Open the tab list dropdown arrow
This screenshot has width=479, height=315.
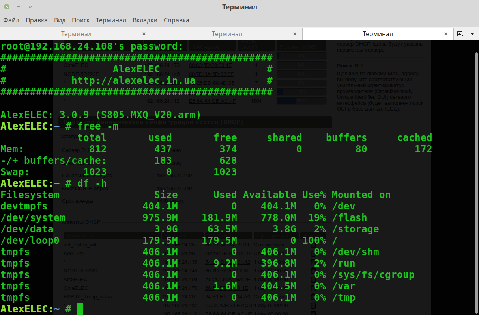tap(472, 34)
